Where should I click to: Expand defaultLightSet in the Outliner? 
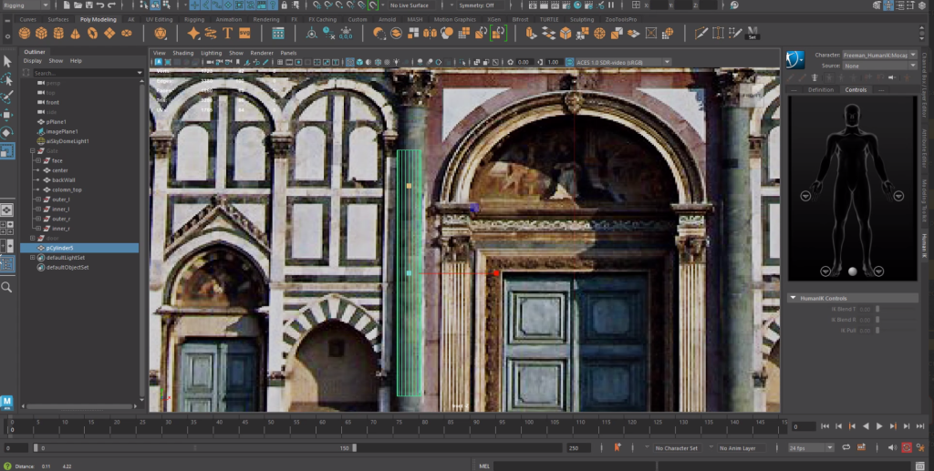33,258
